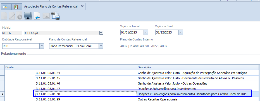Click the greyed-out delete document toolbar icon
The image size is (260, 101).
(x=19, y=16)
